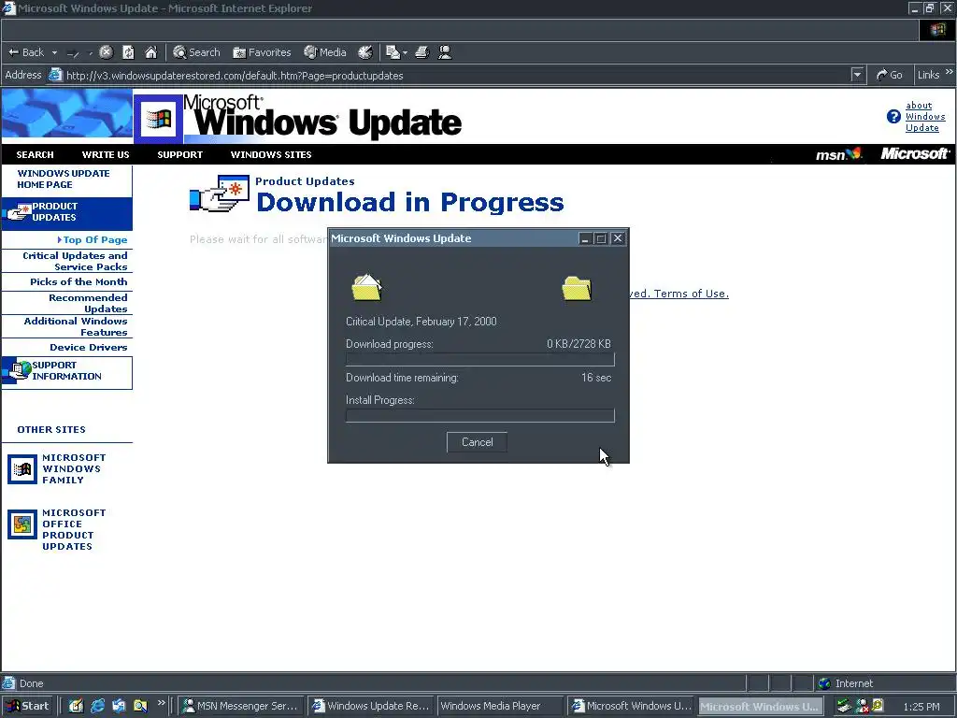The width and height of the screenshot is (957, 718).
Task: Click the destination folder icon in dialog
Action: pyautogui.click(x=577, y=288)
